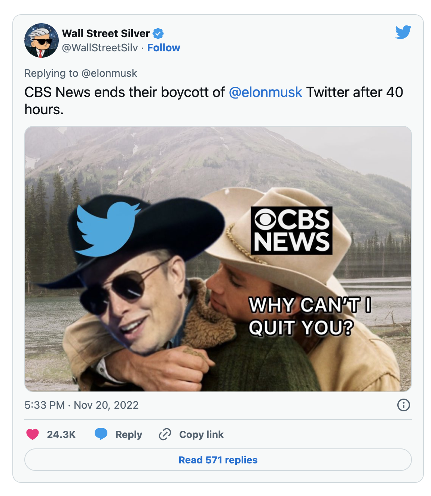The image size is (431, 496).
Task: Open the Wall Street Silver display name
Action: pyautogui.click(x=106, y=34)
